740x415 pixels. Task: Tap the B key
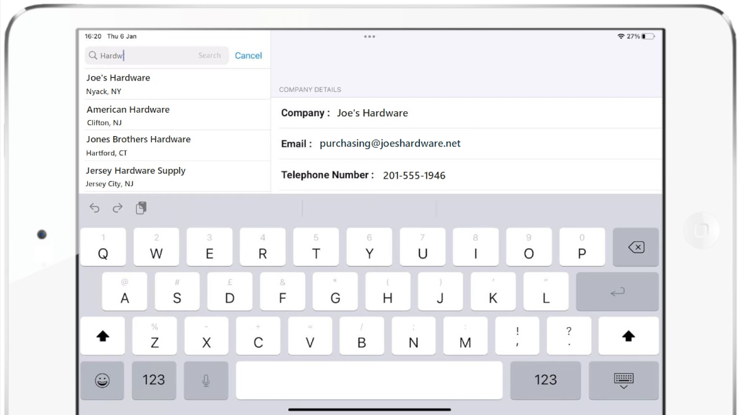(x=361, y=336)
